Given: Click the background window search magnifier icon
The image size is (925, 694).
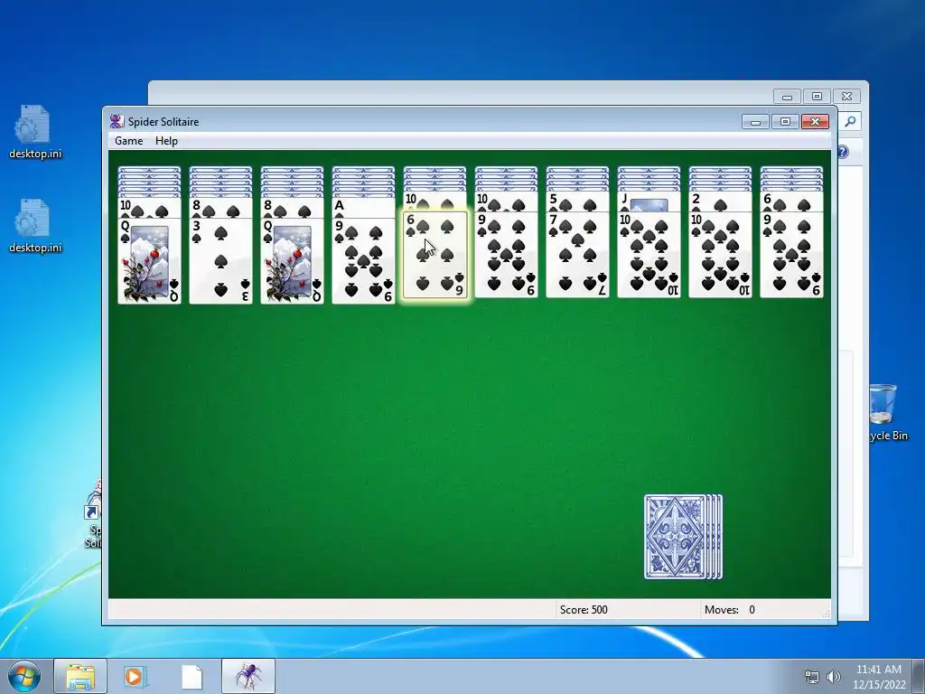Looking at the screenshot, I should pos(850,122).
